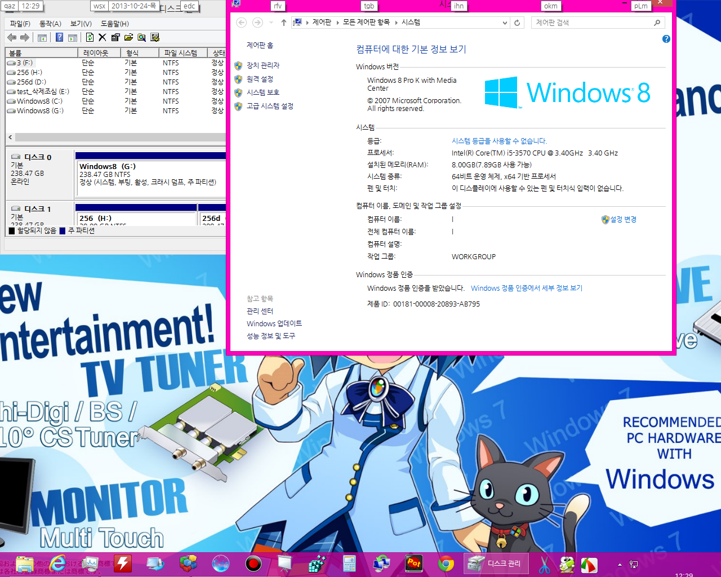
Task: Click the Back arrow in Disk Management toolbar
Action: point(12,37)
